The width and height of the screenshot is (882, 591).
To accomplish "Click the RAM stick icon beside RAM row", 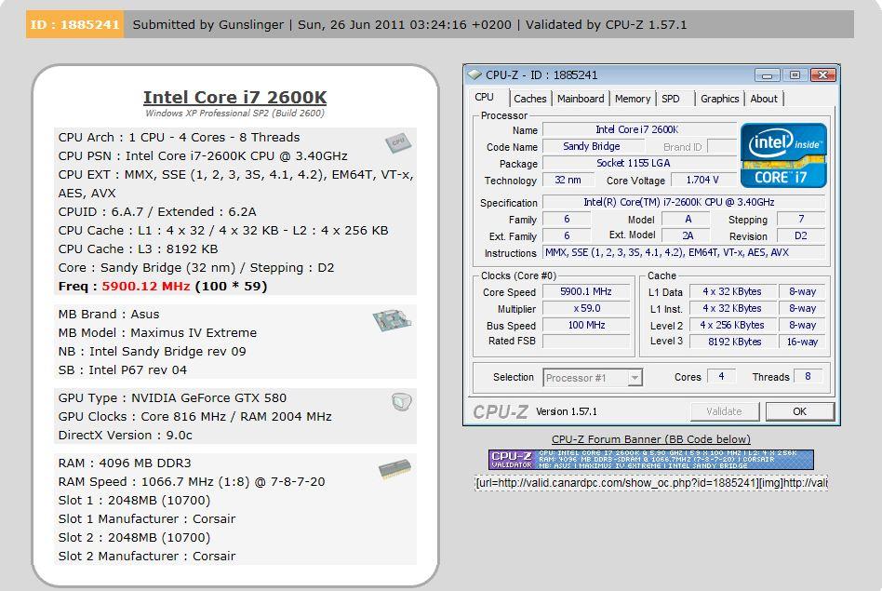I will 394,469.
